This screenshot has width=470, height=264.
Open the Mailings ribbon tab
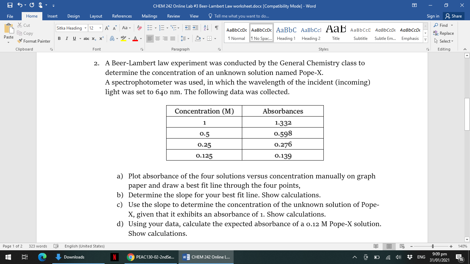pyautogui.click(x=149, y=16)
